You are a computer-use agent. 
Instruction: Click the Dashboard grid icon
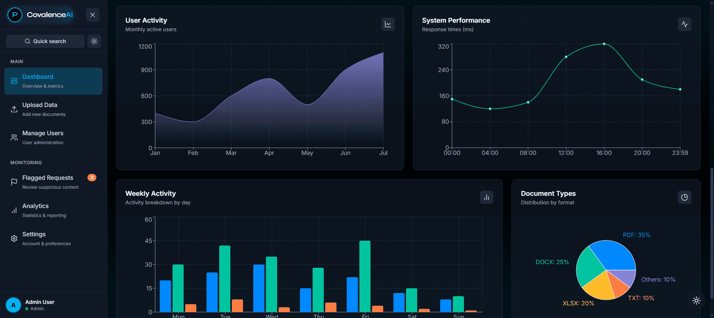14,81
